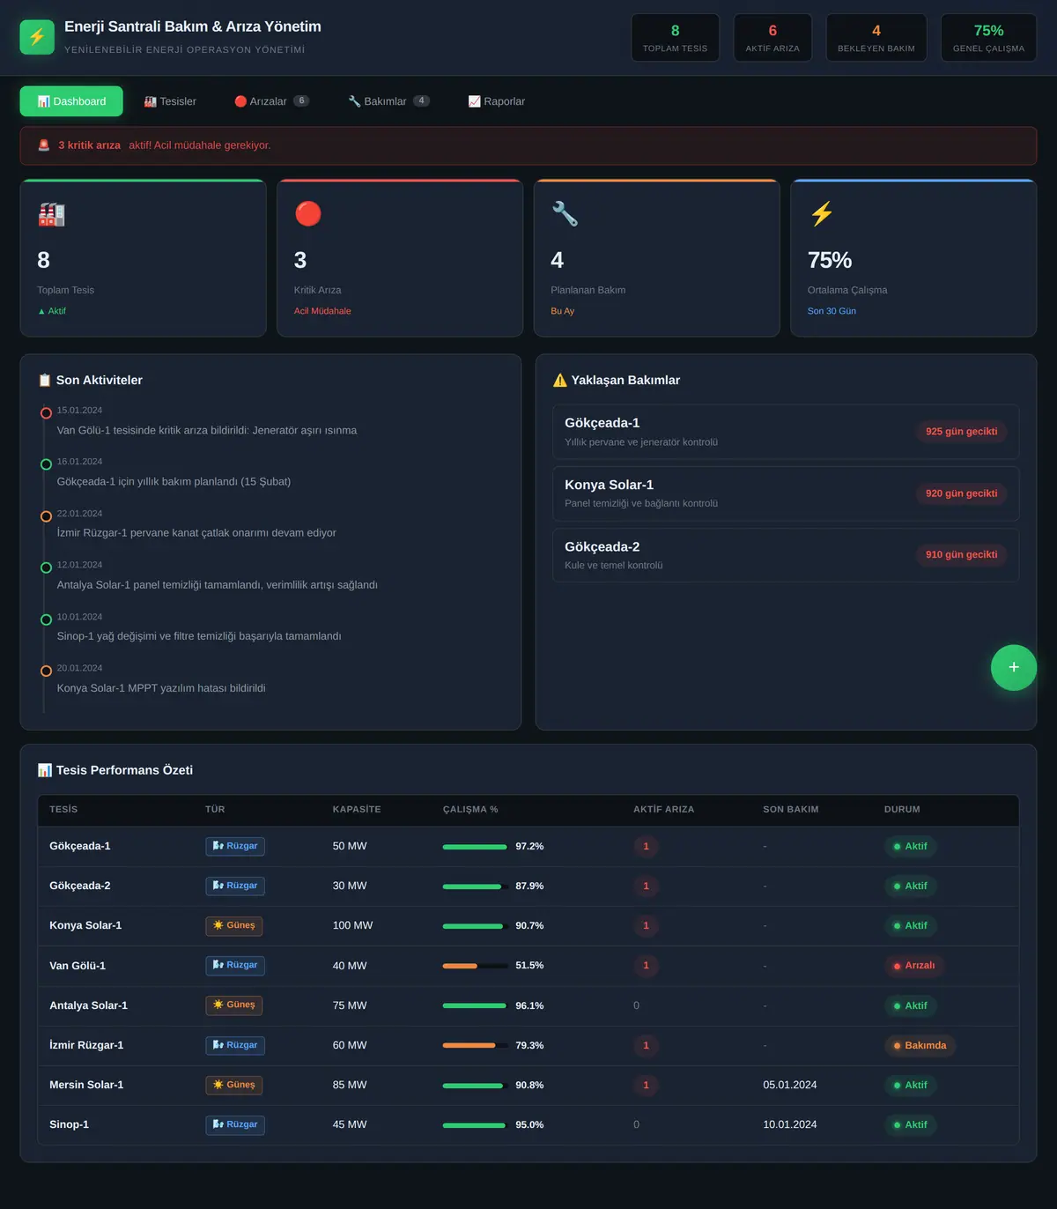Click the green plus floating action button

[x=1014, y=668]
